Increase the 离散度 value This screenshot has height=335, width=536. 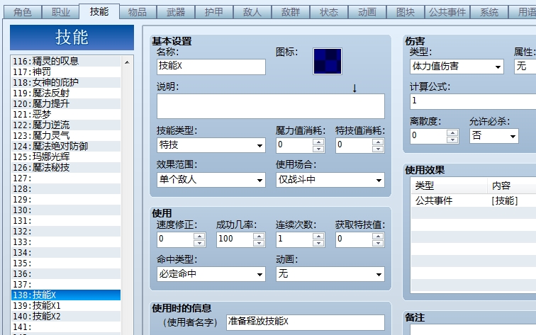452,133
